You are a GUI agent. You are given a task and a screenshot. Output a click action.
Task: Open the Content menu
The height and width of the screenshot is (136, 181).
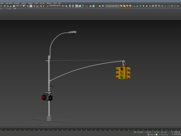tap(36, 3)
